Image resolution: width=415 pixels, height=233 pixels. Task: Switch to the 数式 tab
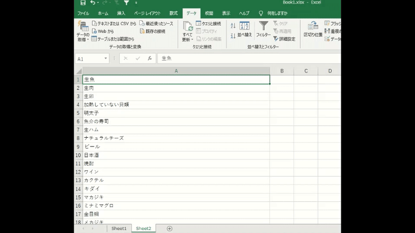tap(174, 13)
